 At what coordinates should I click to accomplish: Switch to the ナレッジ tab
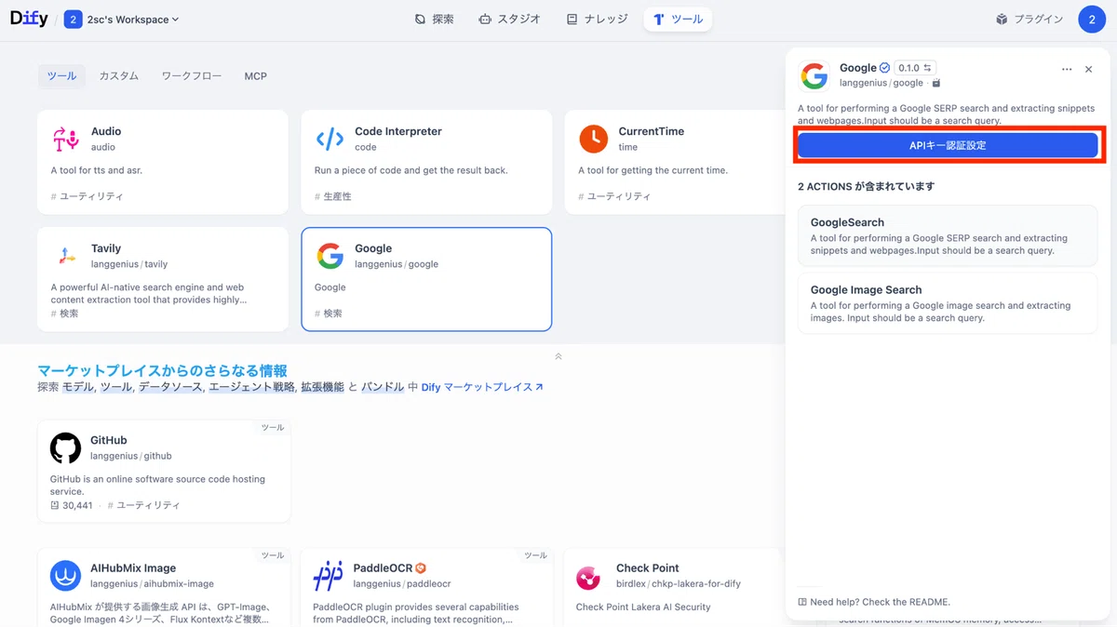click(x=597, y=19)
